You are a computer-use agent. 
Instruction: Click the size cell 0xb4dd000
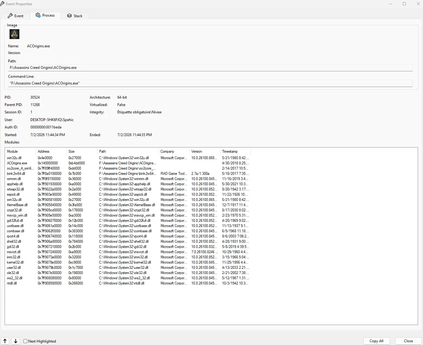pos(76,163)
